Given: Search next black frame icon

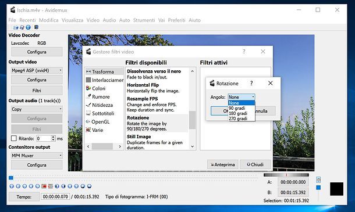Looking at the screenshot, I should pos(63,186).
